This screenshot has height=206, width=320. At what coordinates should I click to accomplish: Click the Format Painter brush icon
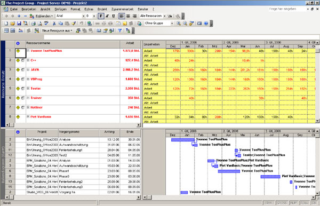74,23
